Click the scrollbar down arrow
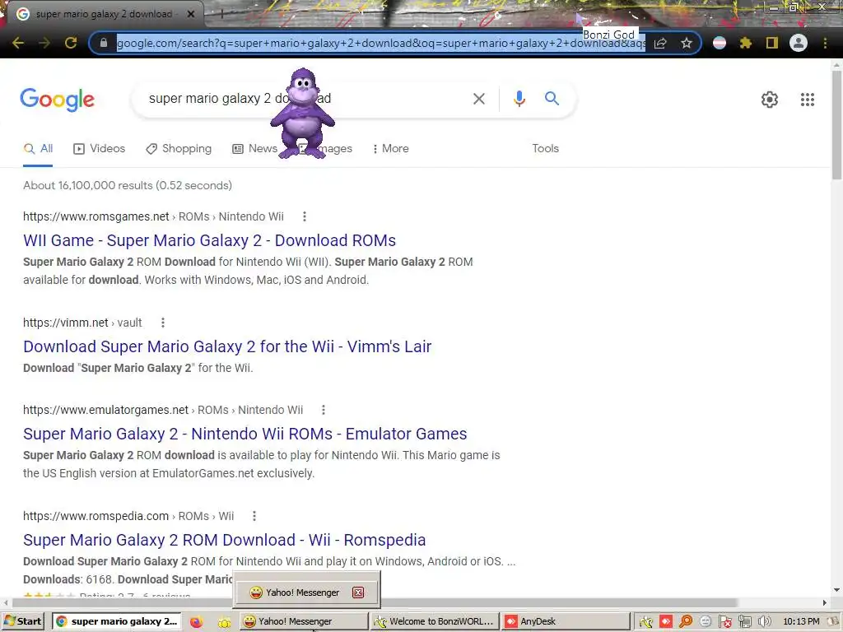 coord(836,590)
